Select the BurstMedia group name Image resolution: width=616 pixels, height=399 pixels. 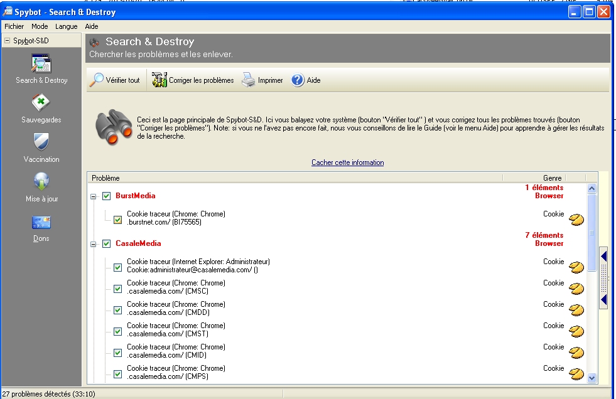(x=136, y=196)
